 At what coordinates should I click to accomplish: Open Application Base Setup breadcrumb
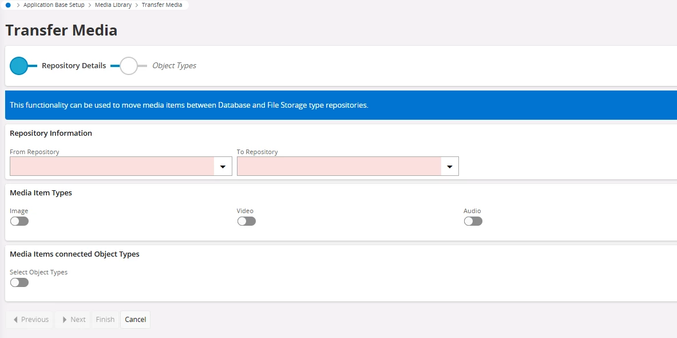click(x=54, y=5)
